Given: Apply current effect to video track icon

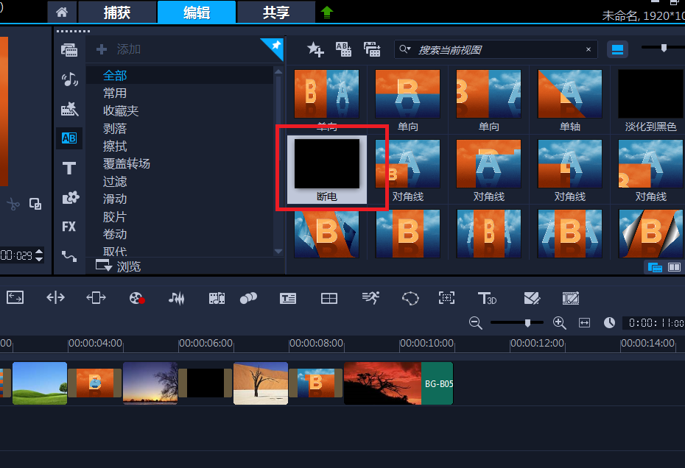Looking at the screenshot, I should [x=343, y=49].
